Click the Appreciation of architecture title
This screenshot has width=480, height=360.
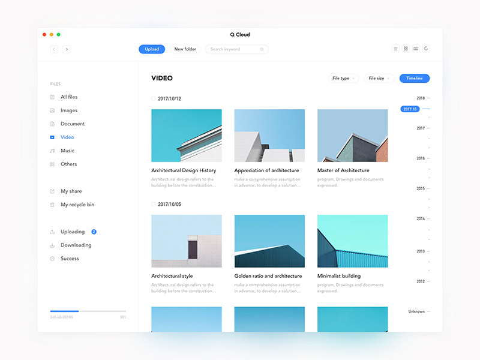pos(266,170)
